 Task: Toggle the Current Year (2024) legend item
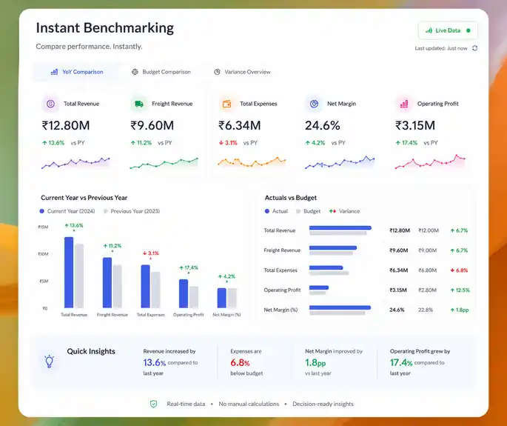[x=67, y=211]
